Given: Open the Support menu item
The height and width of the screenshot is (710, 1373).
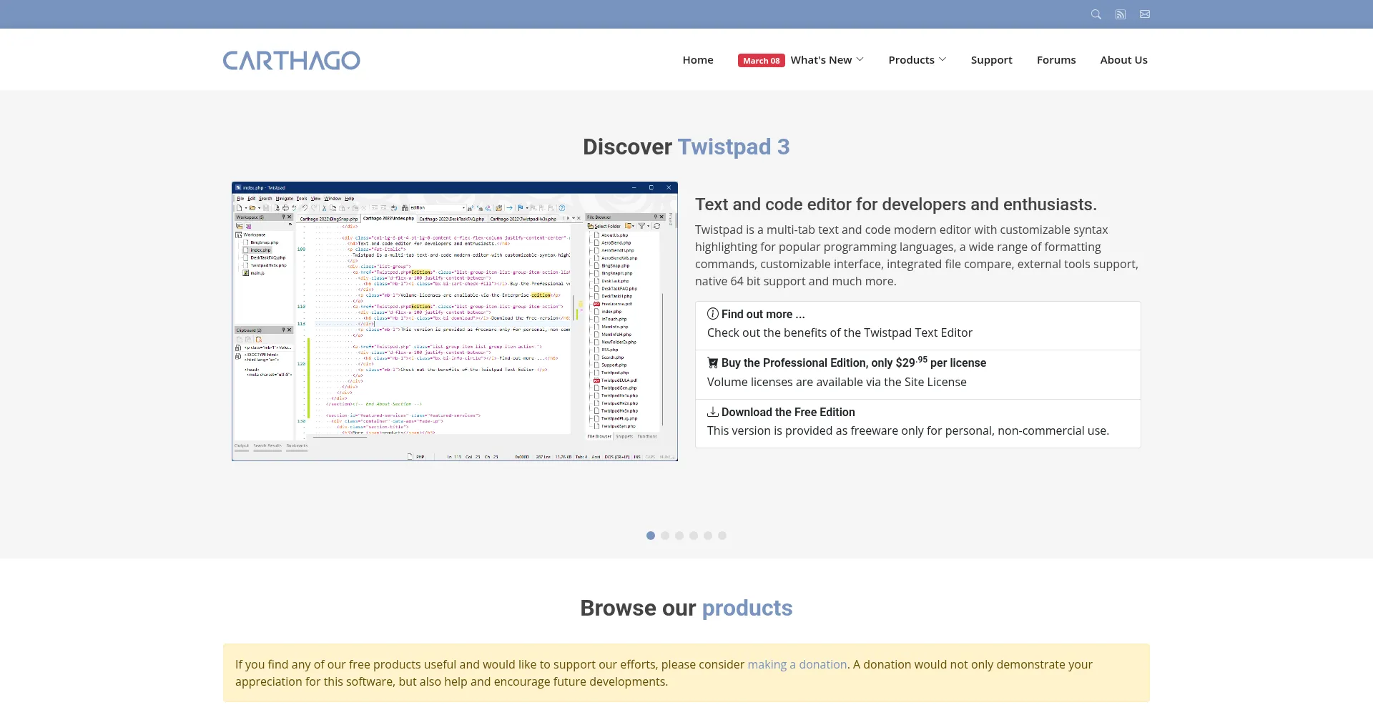Looking at the screenshot, I should (991, 60).
